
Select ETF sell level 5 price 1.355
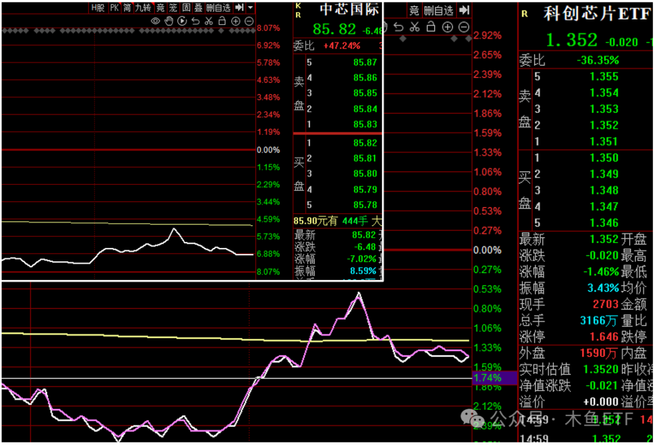coord(604,76)
